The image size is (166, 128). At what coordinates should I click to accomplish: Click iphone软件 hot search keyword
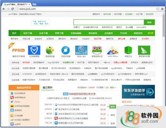click(x=141, y=27)
